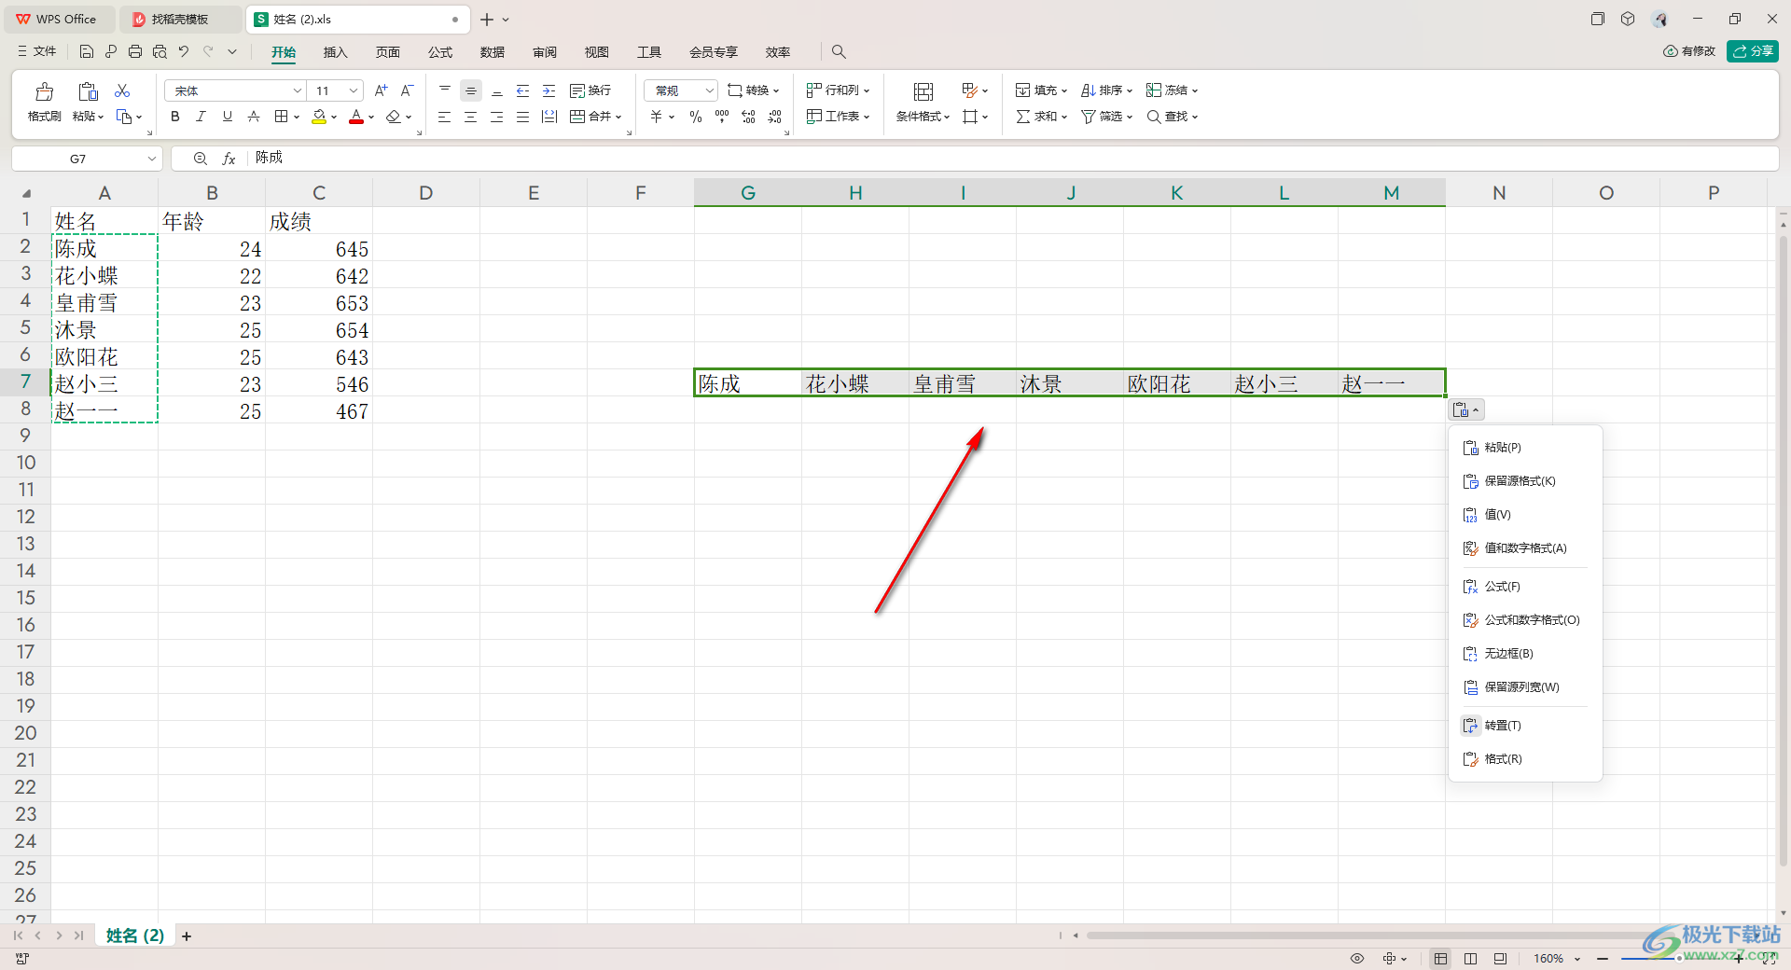Click the increase font size icon
The image size is (1791, 970).
click(x=381, y=90)
